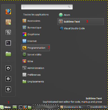The image size is (108, 110).
Task: Open the folder launcher in the taskbar panel
Action: pyautogui.click(x=30, y=107)
